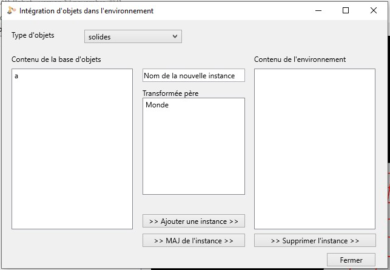
Task: Select "Monde" in the Transformée père list
Action: pos(157,105)
